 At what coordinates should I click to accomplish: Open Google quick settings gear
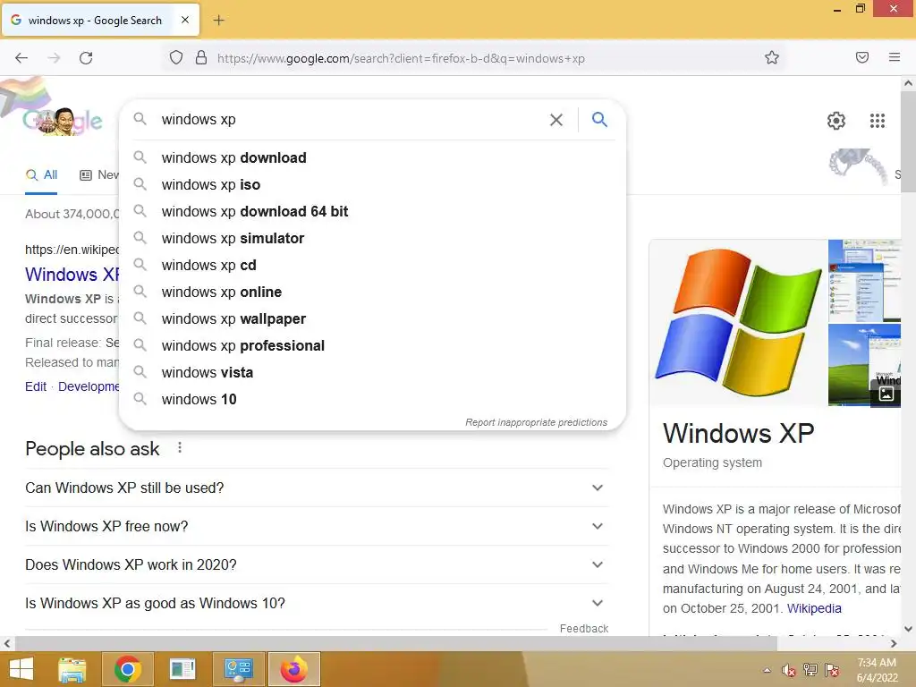click(836, 121)
